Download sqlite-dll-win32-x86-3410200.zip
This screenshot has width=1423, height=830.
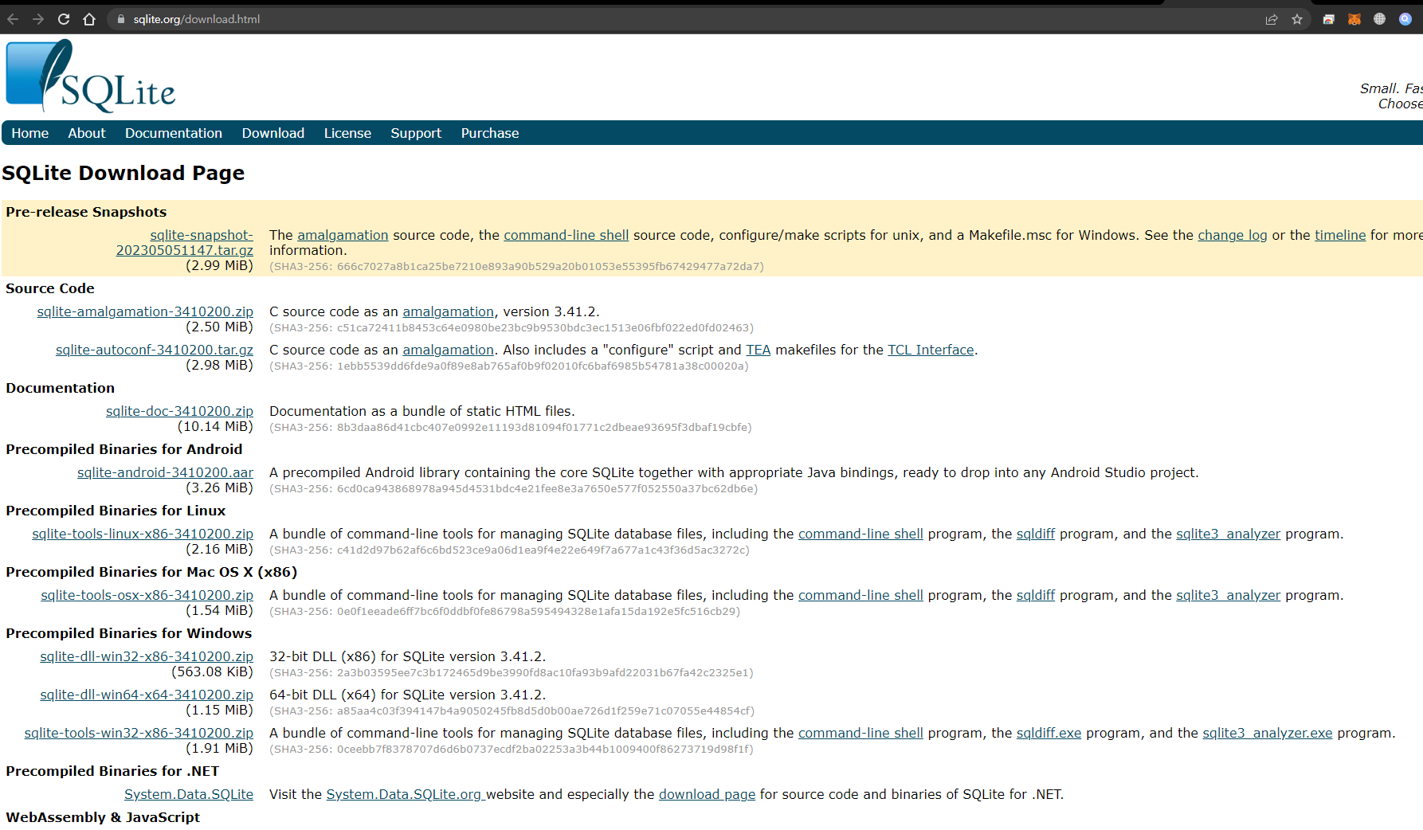coord(147,656)
